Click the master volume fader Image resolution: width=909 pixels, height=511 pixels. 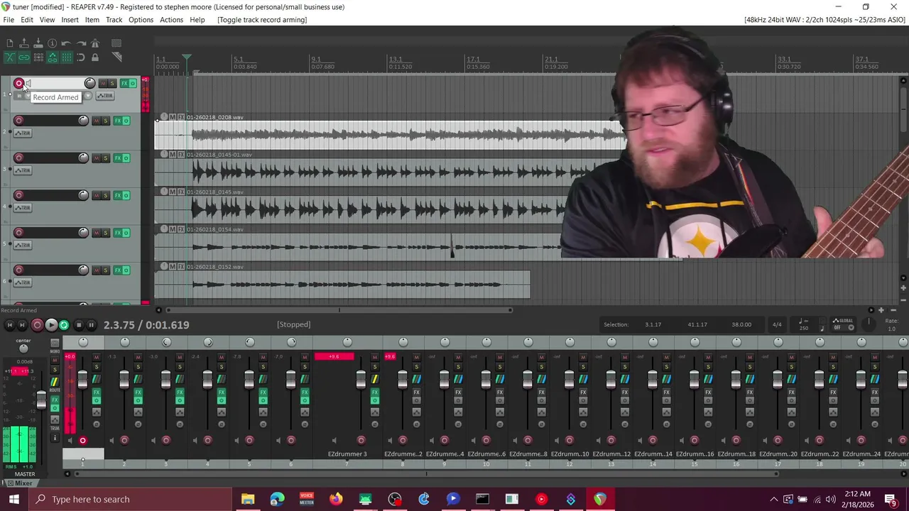[x=41, y=400]
